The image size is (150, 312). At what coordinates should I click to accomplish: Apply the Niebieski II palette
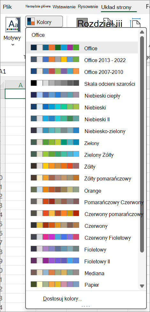pyautogui.click(x=82, y=119)
